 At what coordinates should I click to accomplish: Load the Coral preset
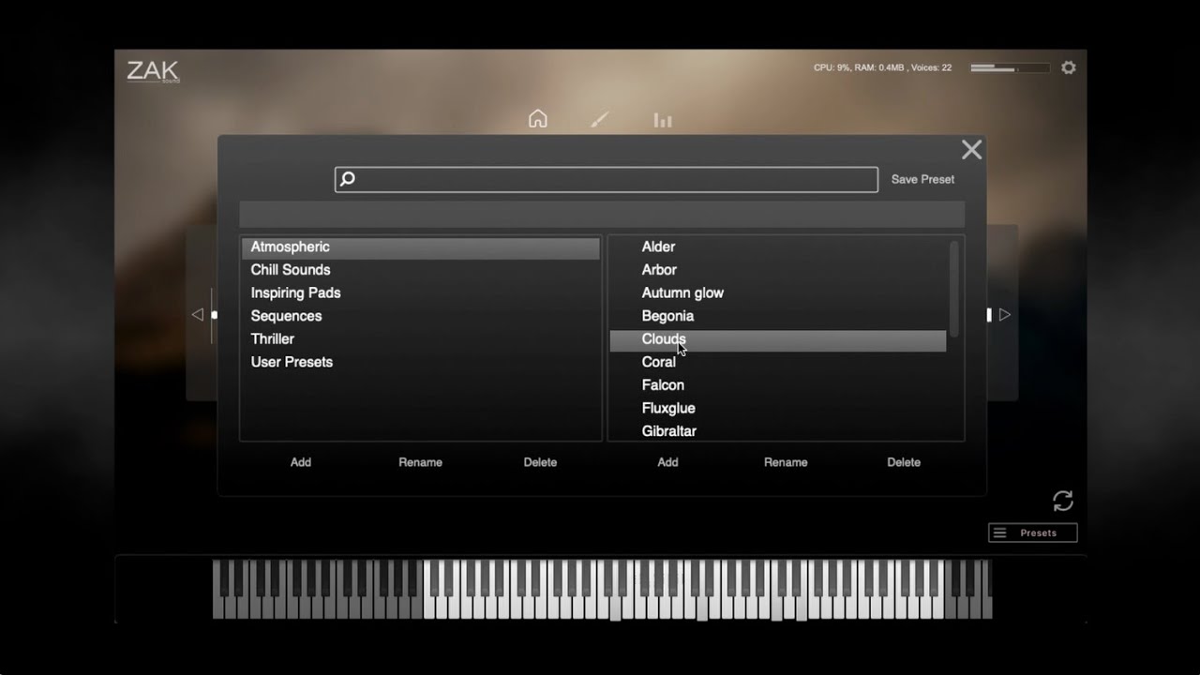[778, 362]
